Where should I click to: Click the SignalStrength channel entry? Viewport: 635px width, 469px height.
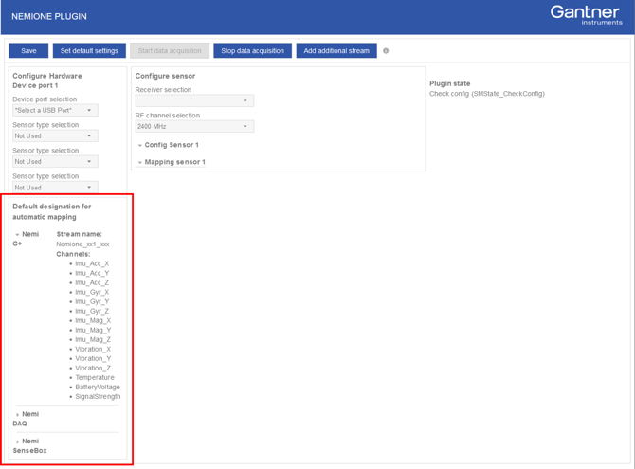pyautogui.click(x=98, y=396)
